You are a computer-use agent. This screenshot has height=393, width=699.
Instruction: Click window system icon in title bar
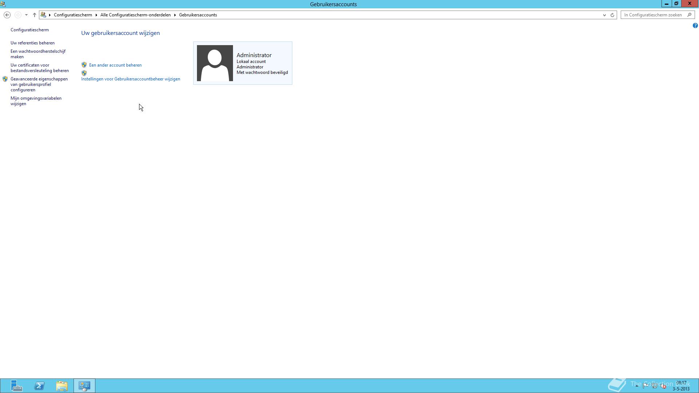coord(3,4)
